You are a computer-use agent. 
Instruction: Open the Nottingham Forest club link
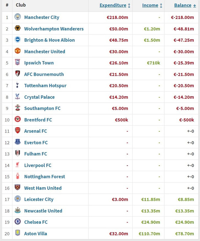pyautogui.click(x=45, y=177)
